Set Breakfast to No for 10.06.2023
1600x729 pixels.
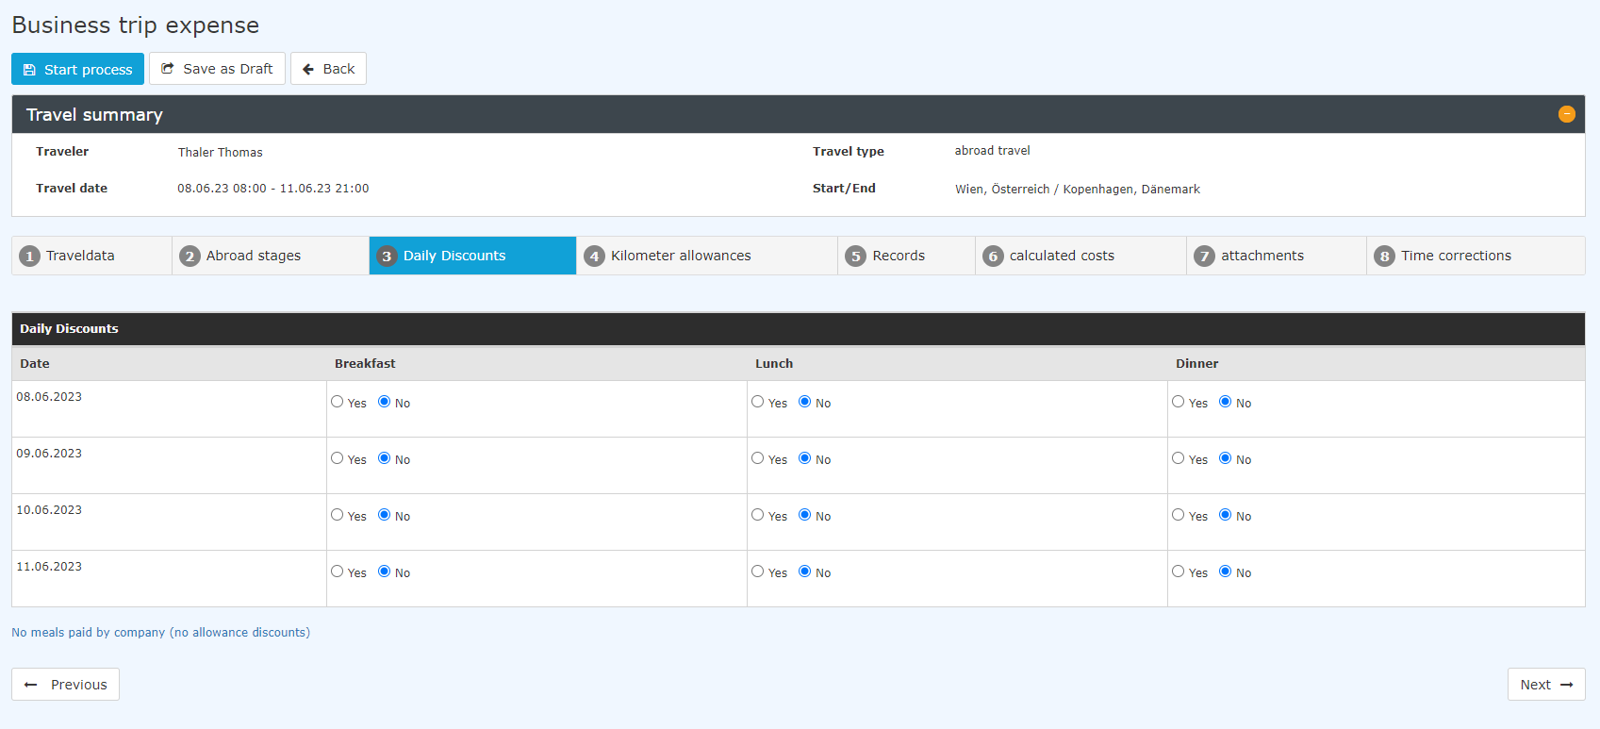pyautogui.click(x=385, y=515)
